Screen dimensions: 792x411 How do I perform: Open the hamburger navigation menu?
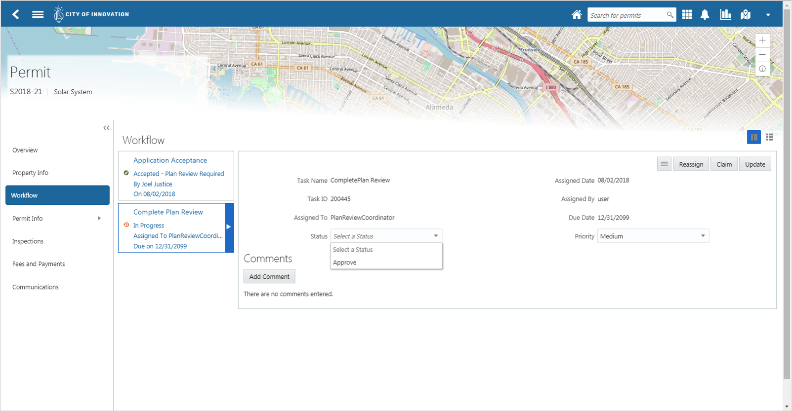click(38, 14)
